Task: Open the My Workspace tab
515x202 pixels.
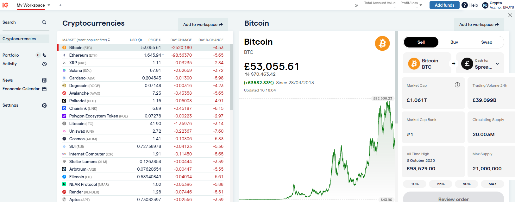Action: click(x=31, y=5)
